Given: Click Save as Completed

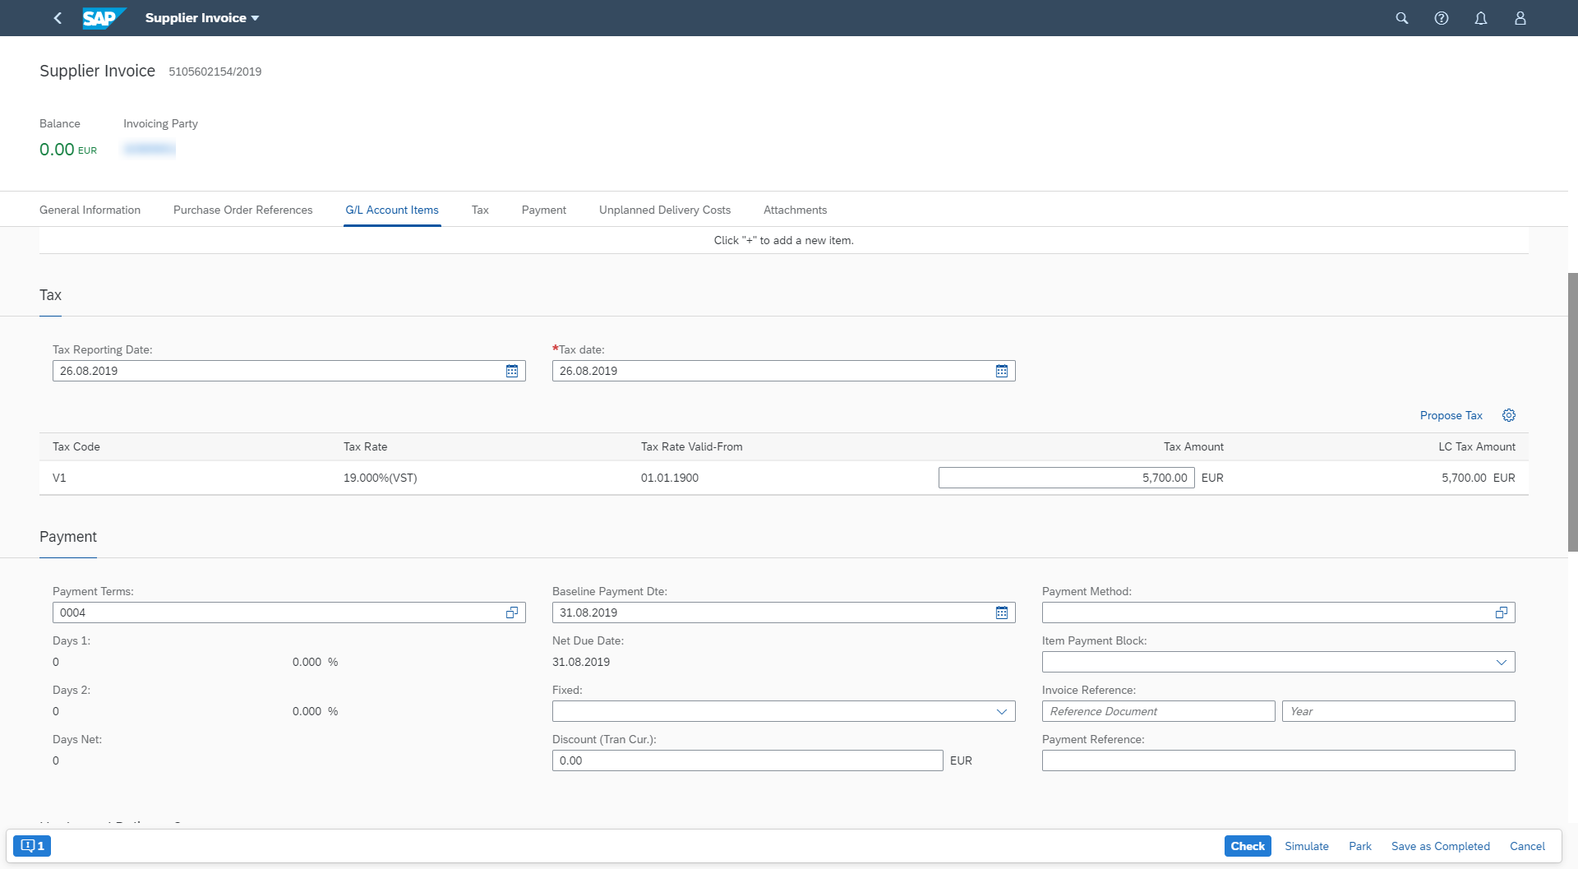Looking at the screenshot, I should (x=1440, y=846).
